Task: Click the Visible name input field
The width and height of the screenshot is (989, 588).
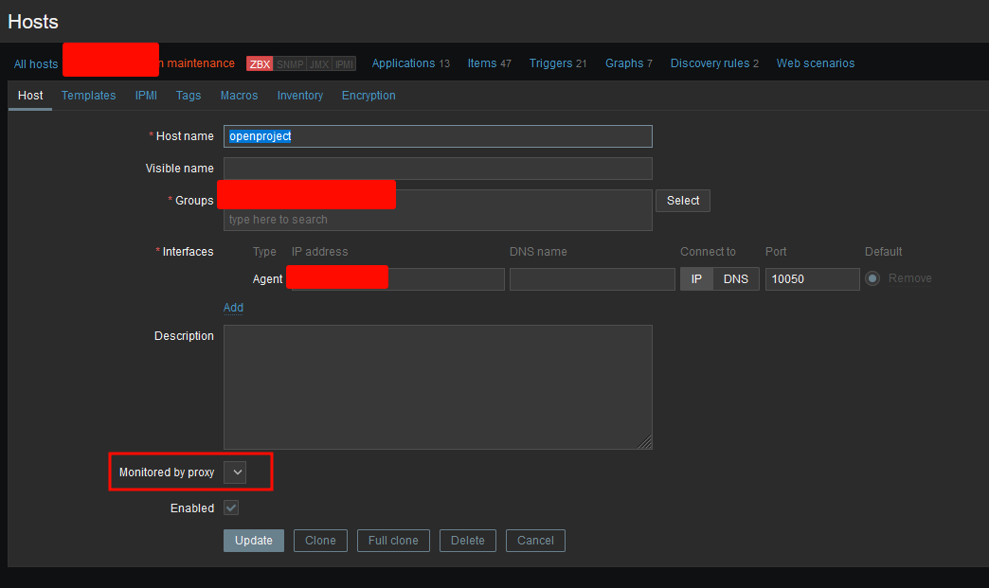Action: click(x=438, y=169)
